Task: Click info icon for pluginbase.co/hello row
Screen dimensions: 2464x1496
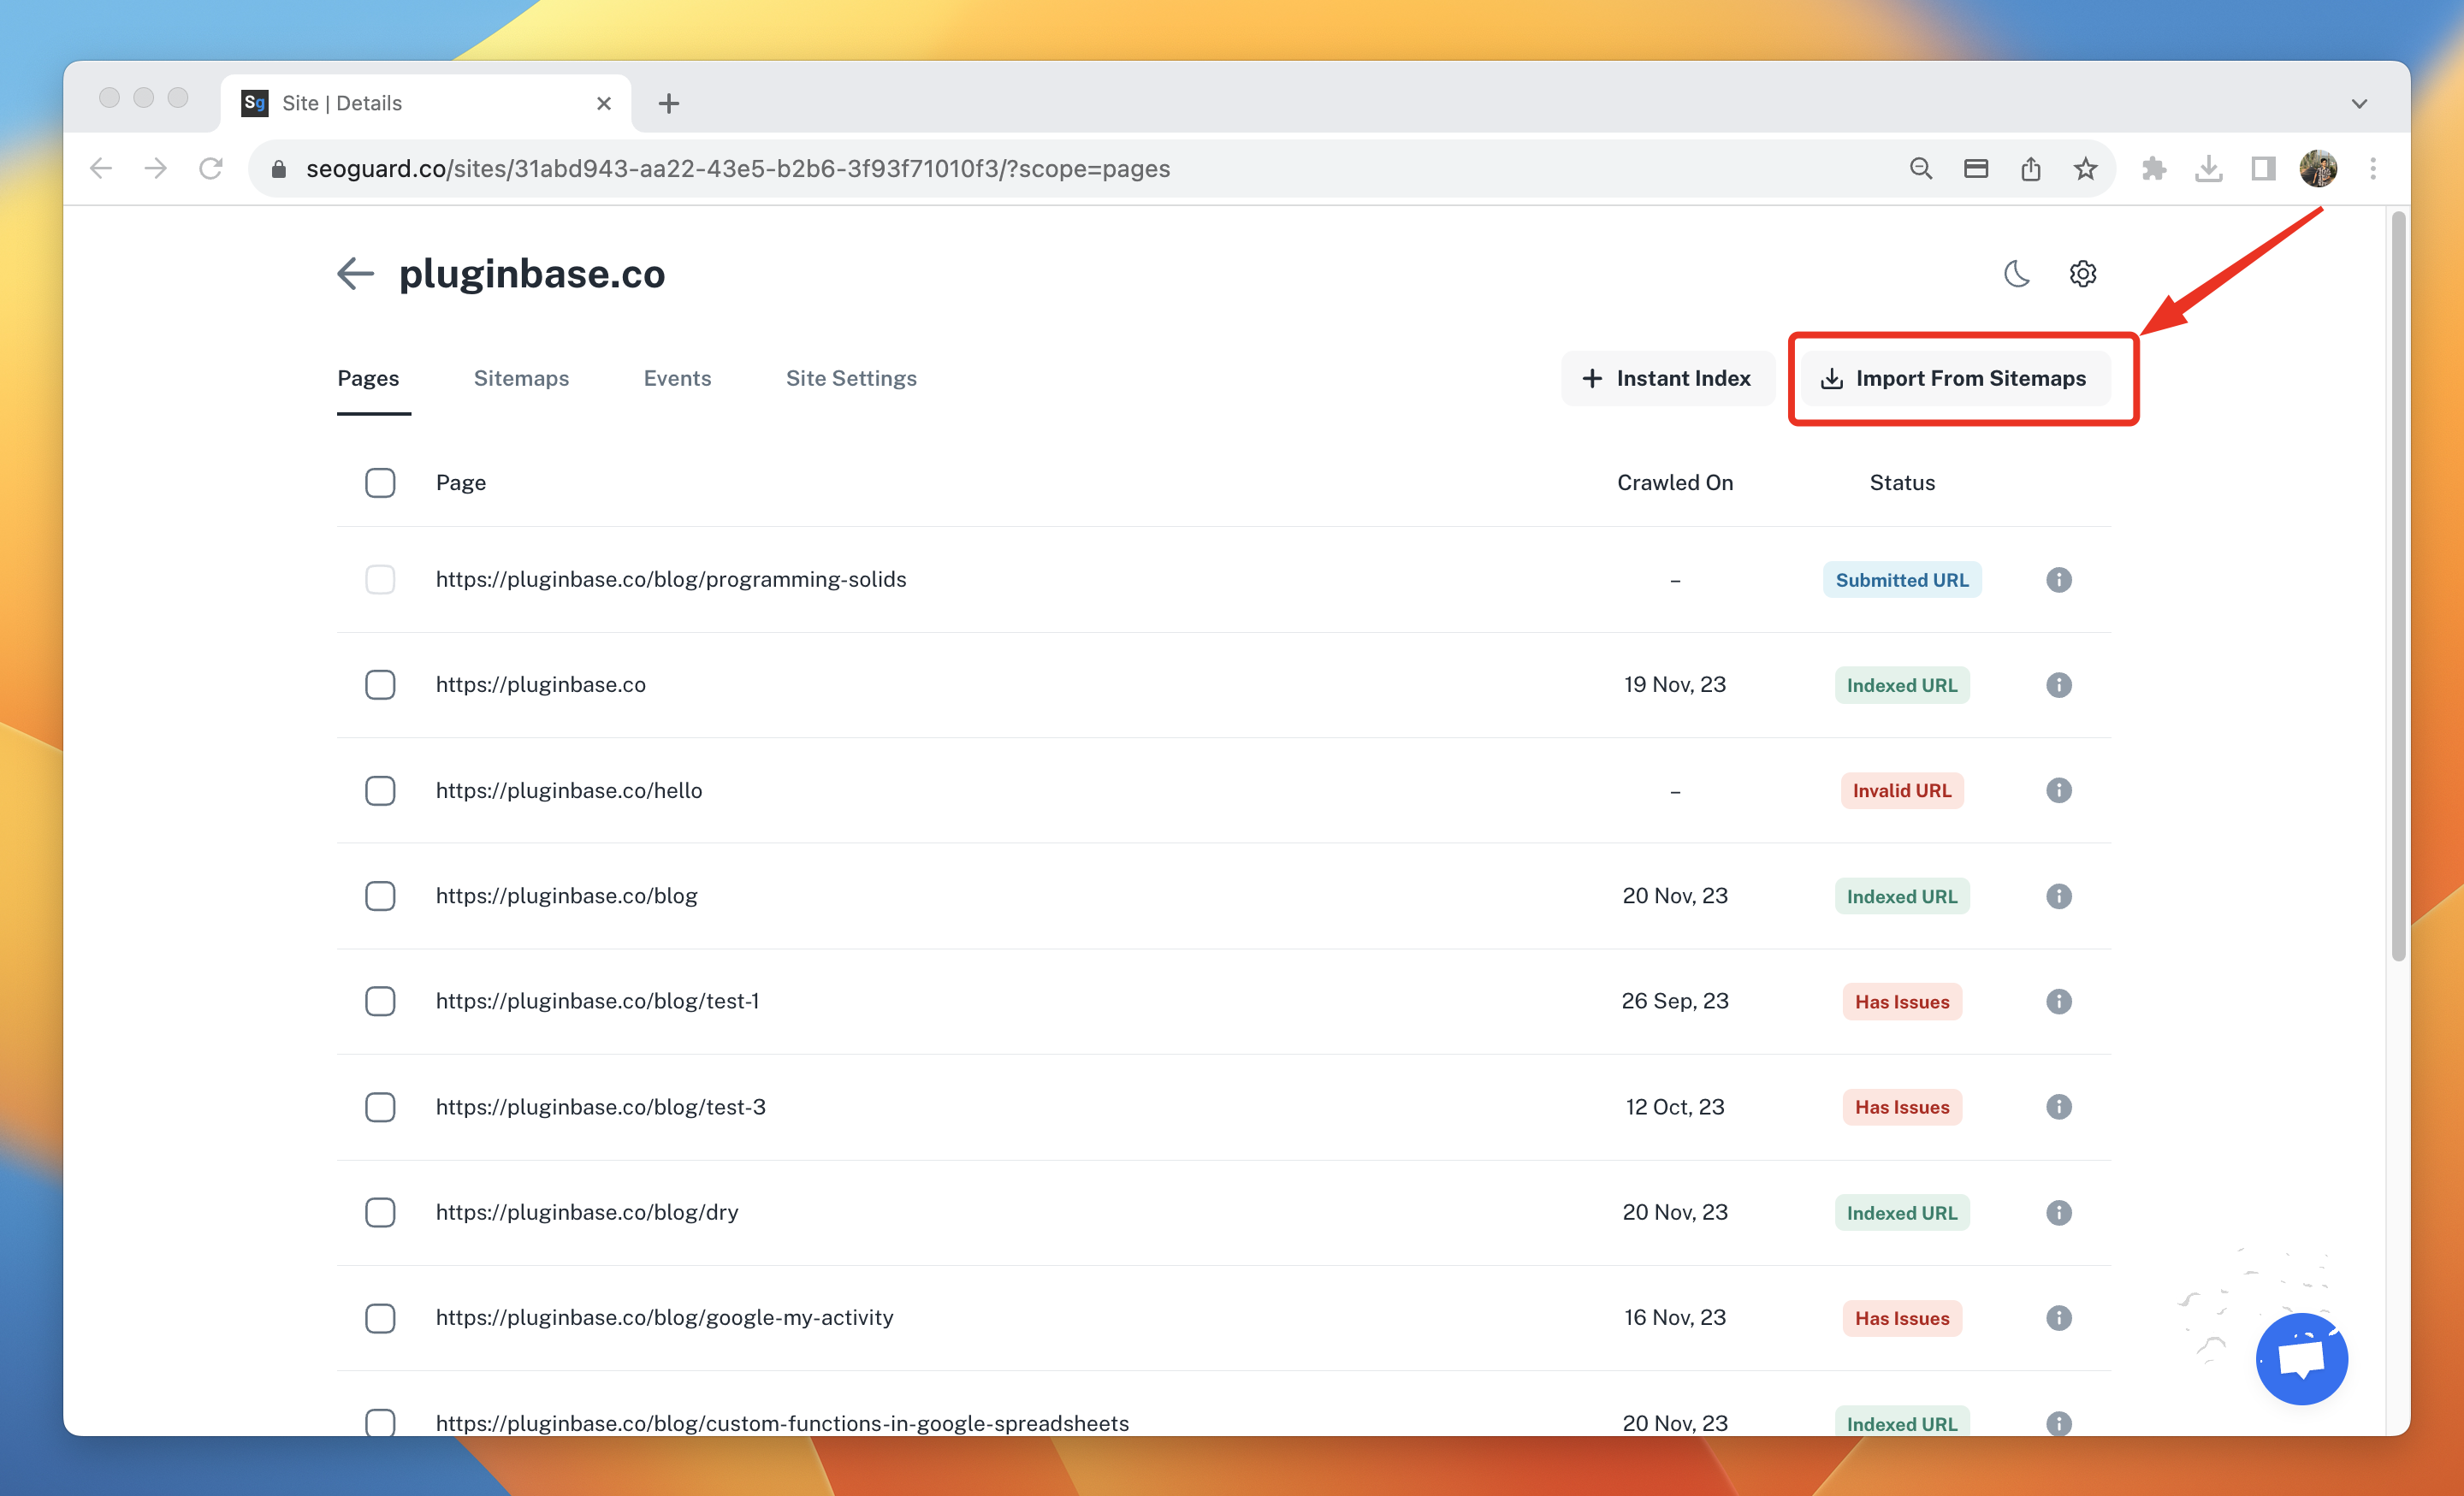Action: tap(2058, 791)
